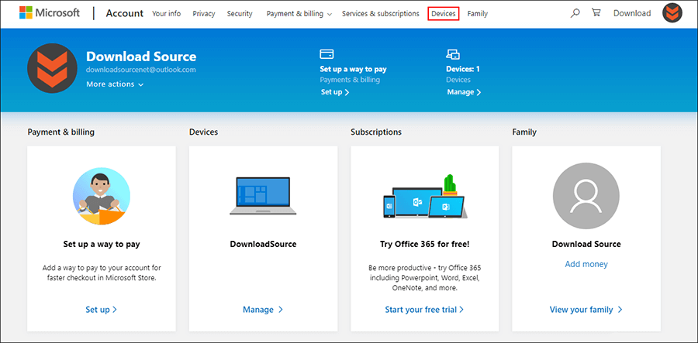Click the Payments & billing banner subtitle
This screenshot has width=698, height=343.
pos(350,80)
